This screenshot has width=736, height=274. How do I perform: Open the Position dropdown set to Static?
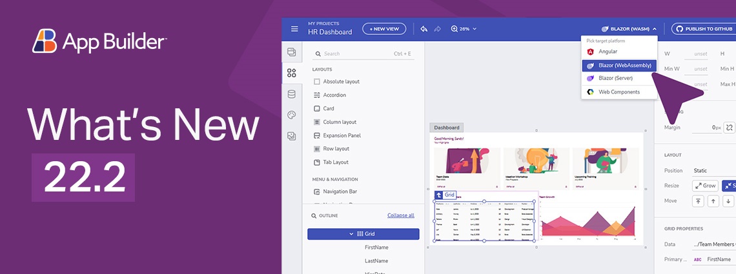click(x=710, y=170)
